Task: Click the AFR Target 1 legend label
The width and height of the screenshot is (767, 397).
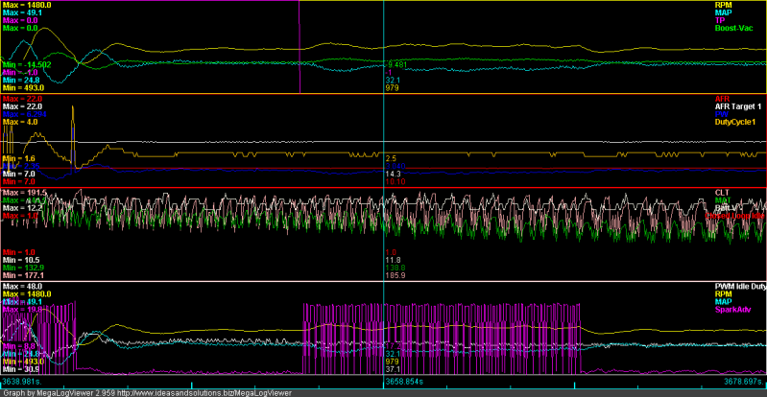Action: 737,106
